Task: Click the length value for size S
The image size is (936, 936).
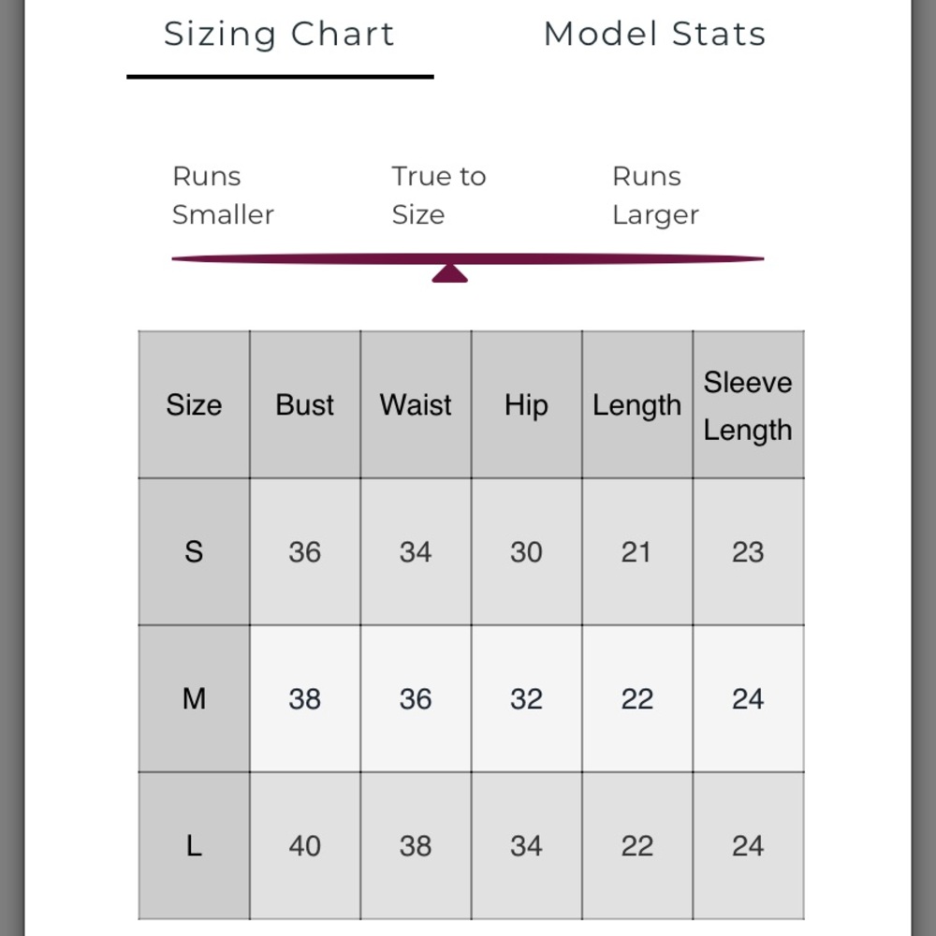Action: pos(636,552)
